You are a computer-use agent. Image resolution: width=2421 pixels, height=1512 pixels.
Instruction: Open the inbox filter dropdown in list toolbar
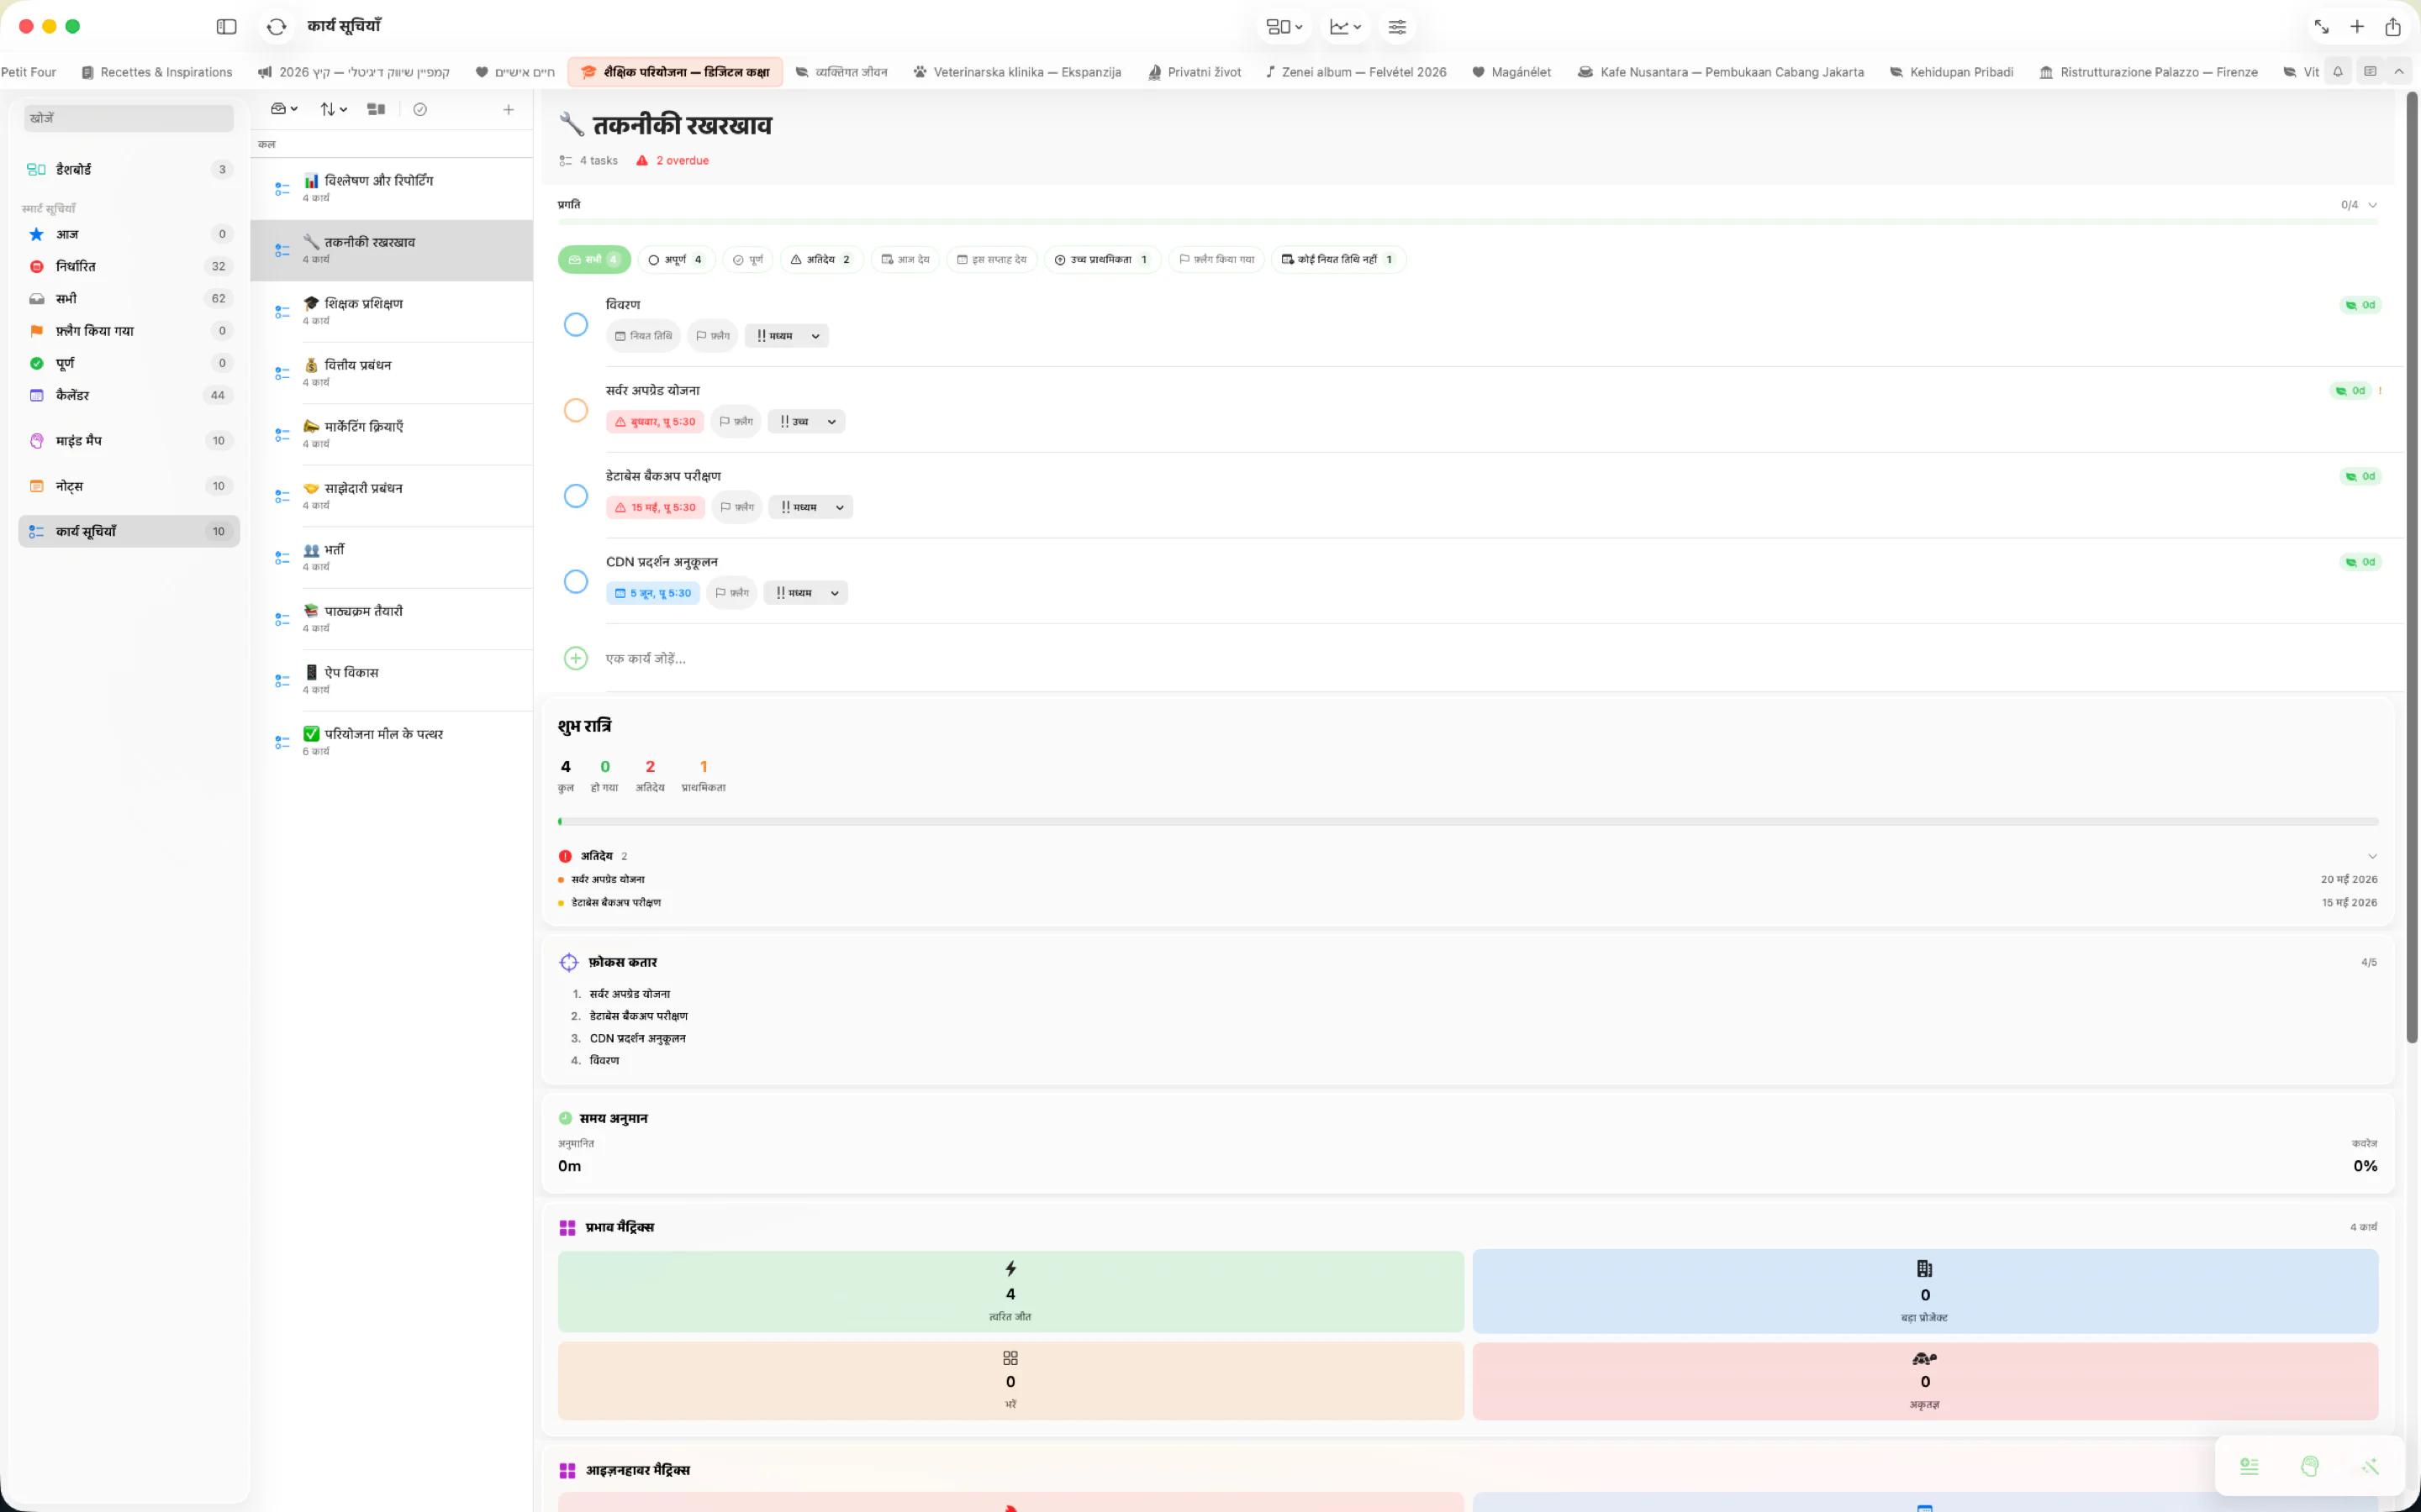click(x=284, y=109)
